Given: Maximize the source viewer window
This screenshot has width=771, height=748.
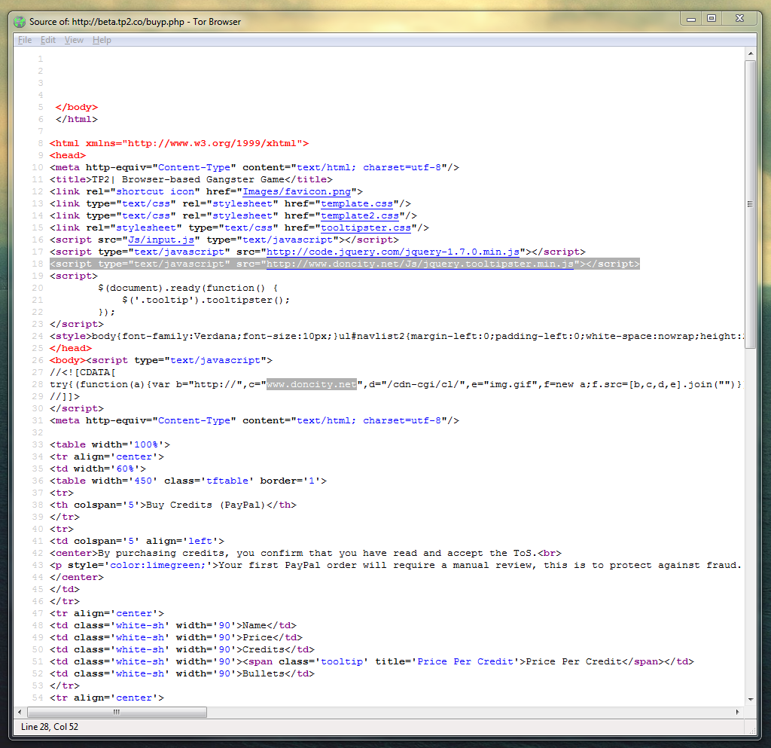Looking at the screenshot, I should (x=711, y=19).
